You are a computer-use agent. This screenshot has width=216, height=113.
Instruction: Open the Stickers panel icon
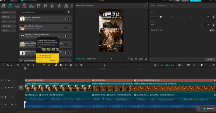tap(24, 6)
